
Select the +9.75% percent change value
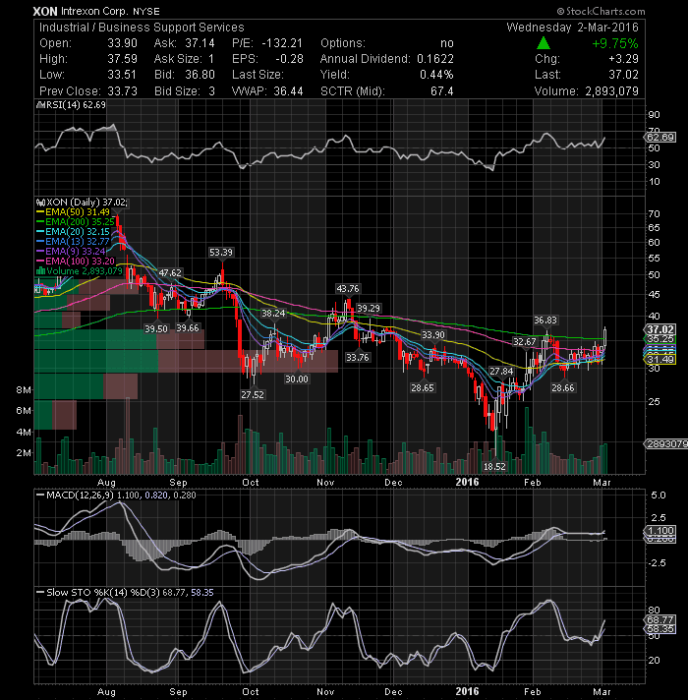point(615,43)
